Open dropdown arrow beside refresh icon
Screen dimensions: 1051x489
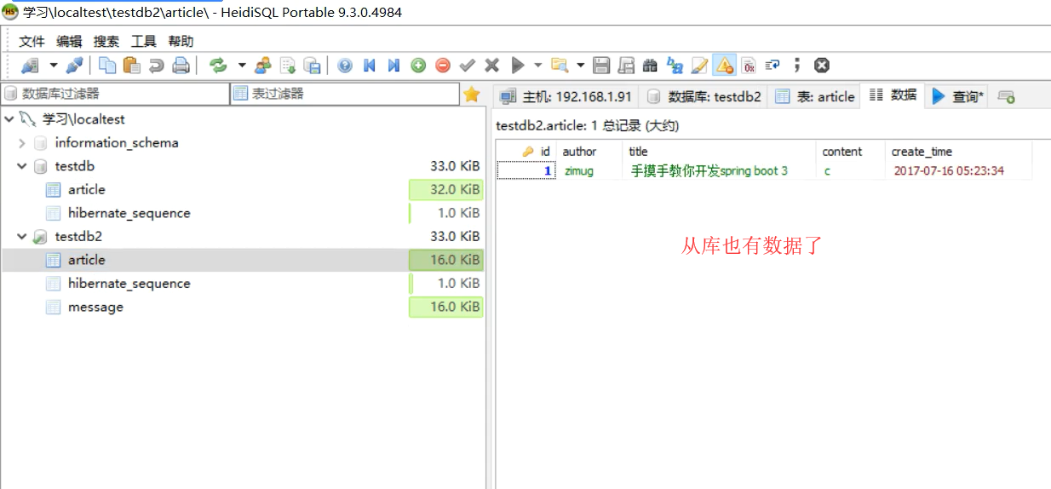pyautogui.click(x=241, y=66)
